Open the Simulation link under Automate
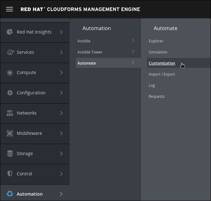Viewport: 211px width, 201px height. [158, 52]
